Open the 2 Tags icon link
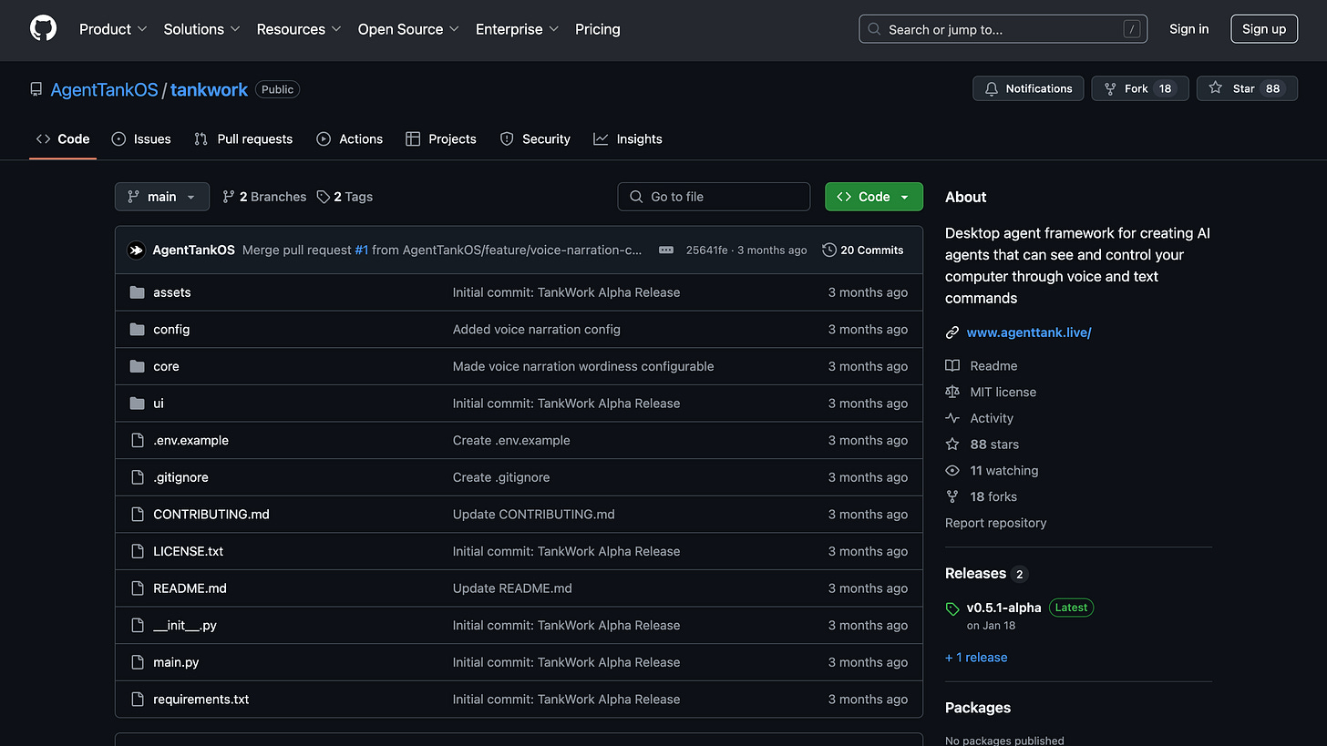1327x746 pixels. (345, 197)
